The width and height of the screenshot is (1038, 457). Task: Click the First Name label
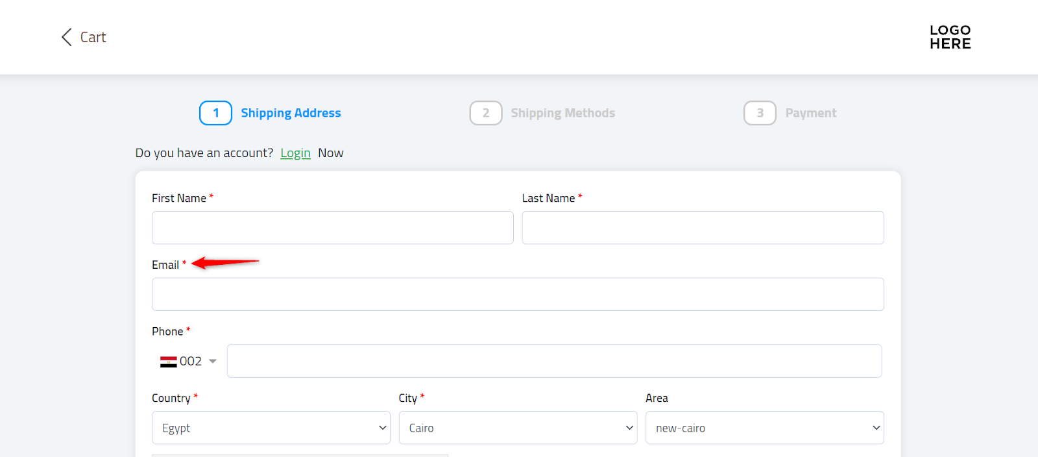179,199
